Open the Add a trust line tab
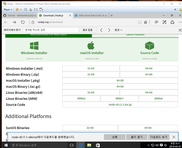Image resolution: width=182 pixels, height=148 pixels. pos(91,16)
